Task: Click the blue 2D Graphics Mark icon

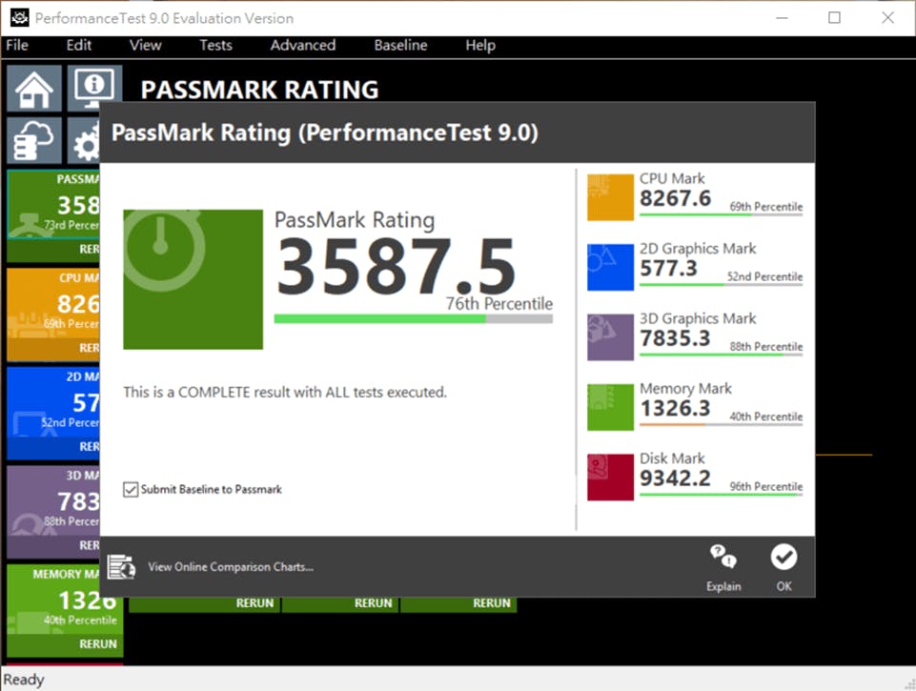Action: click(610, 267)
